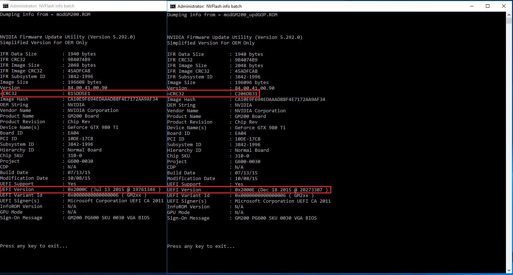
Task: Click 'GeForce GTX 980 Ti' in modGM200.ROM window
Action: pos(93,127)
